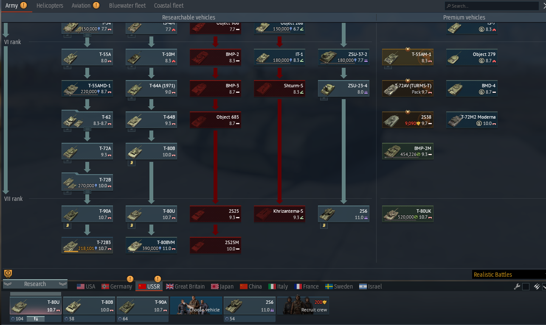
Task: Open the wrench settings icon
Action: point(517,286)
